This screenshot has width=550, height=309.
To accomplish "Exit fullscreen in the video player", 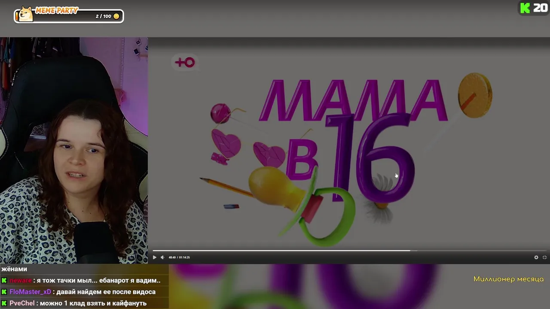I will click(x=544, y=257).
